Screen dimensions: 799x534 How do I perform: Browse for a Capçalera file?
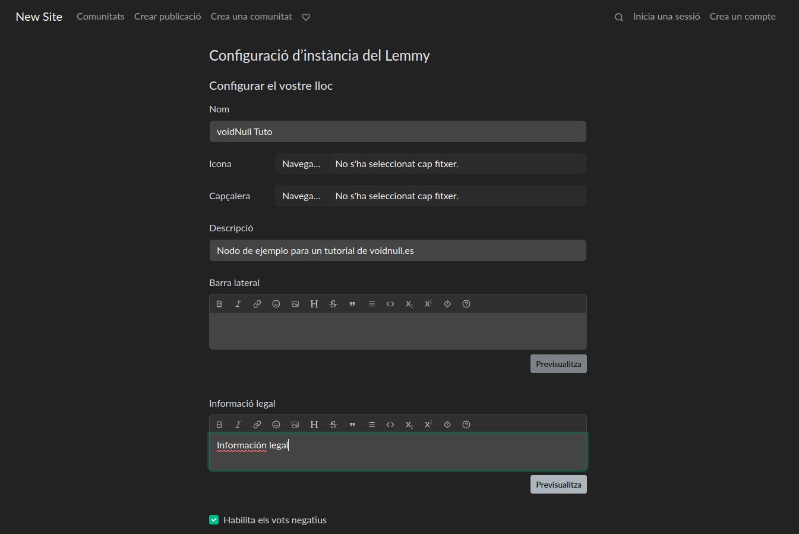tap(301, 196)
